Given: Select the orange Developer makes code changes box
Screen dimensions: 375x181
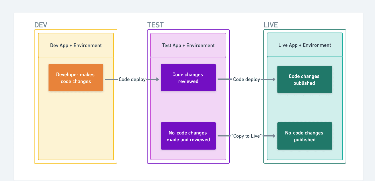Looking at the screenshot, I should (76, 78).
